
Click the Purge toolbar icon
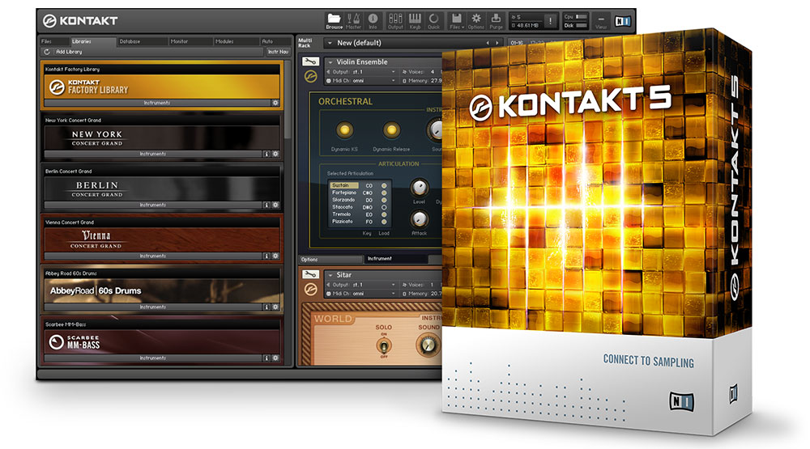pos(496,21)
